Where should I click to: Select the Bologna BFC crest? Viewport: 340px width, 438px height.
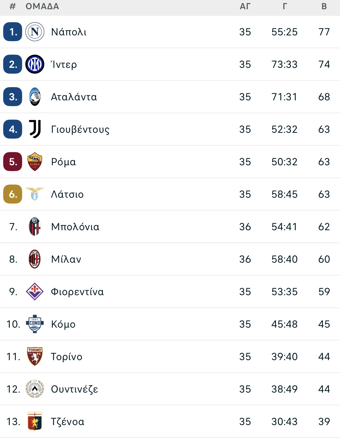tap(35, 227)
